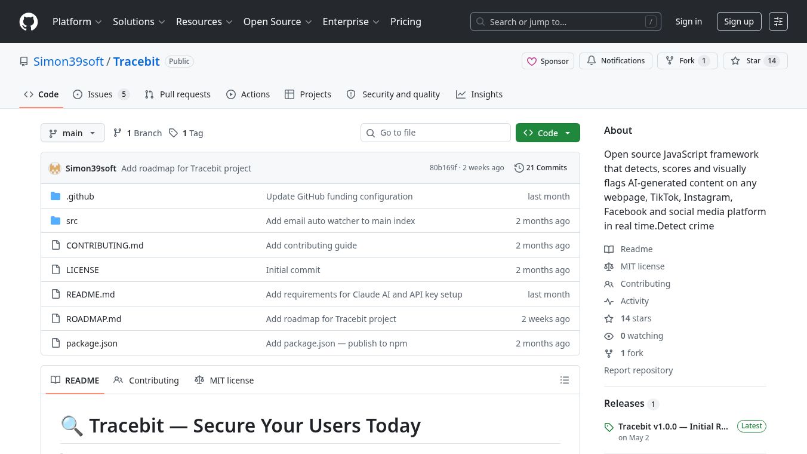Open MIT license link in About sidebar

(634, 266)
